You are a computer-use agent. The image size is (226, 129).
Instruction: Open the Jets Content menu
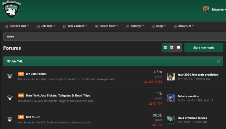coord(75,26)
